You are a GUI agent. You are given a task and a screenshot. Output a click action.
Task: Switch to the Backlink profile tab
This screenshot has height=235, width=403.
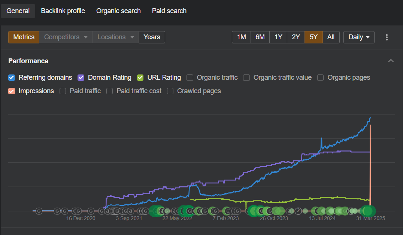pos(63,11)
